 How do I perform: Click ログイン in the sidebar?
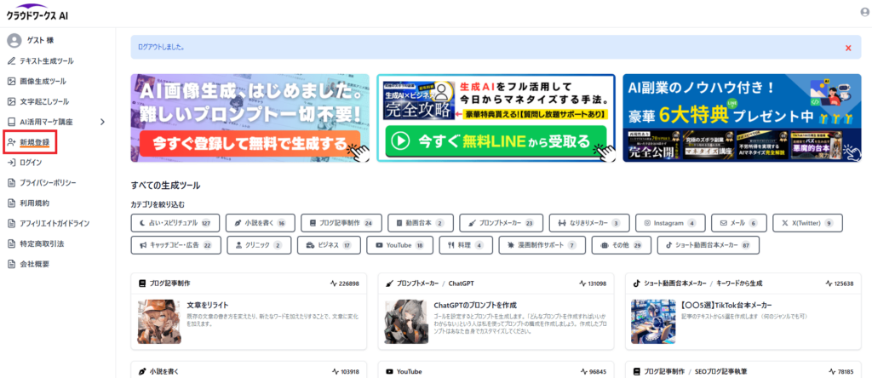(x=32, y=163)
